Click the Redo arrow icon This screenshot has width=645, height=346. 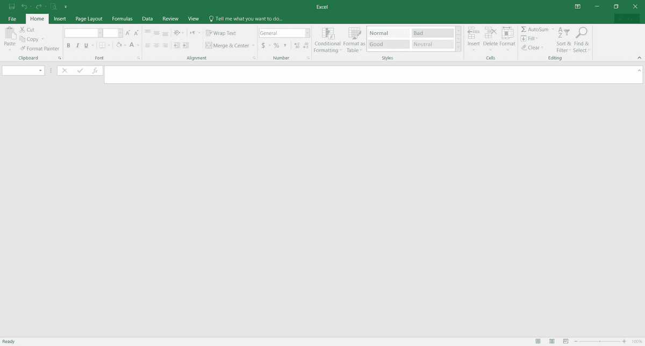tap(39, 6)
